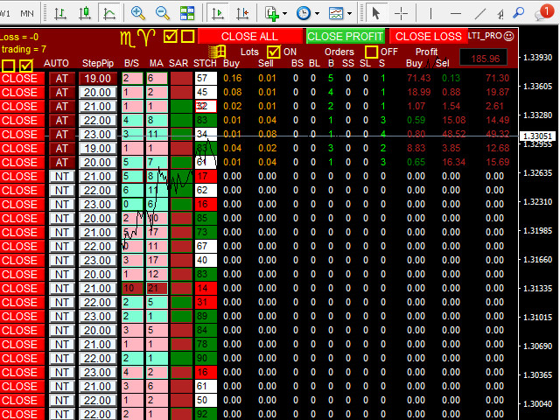Click the profit value 49.32
The height and width of the screenshot is (420, 560).
[497, 134]
